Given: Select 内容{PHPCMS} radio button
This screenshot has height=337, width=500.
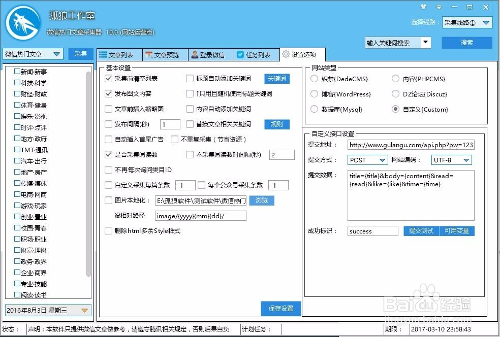Looking at the screenshot, I should tap(395, 78).
